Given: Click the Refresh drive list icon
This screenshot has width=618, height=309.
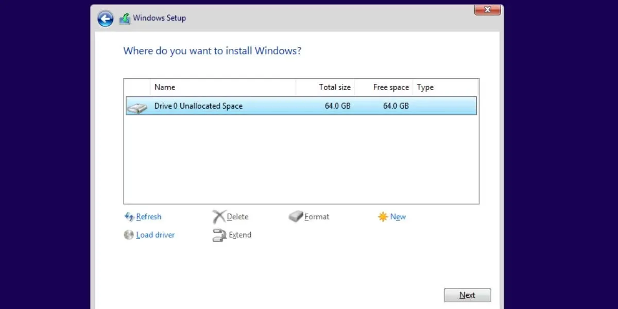Looking at the screenshot, I should coord(129,216).
